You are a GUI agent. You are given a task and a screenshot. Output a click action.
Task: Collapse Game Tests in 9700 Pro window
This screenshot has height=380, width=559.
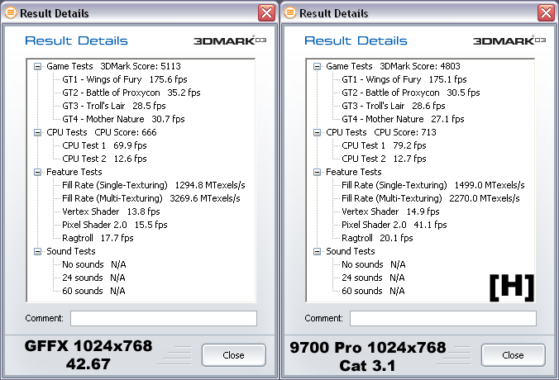pyautogui.click(x=317, y=67)
